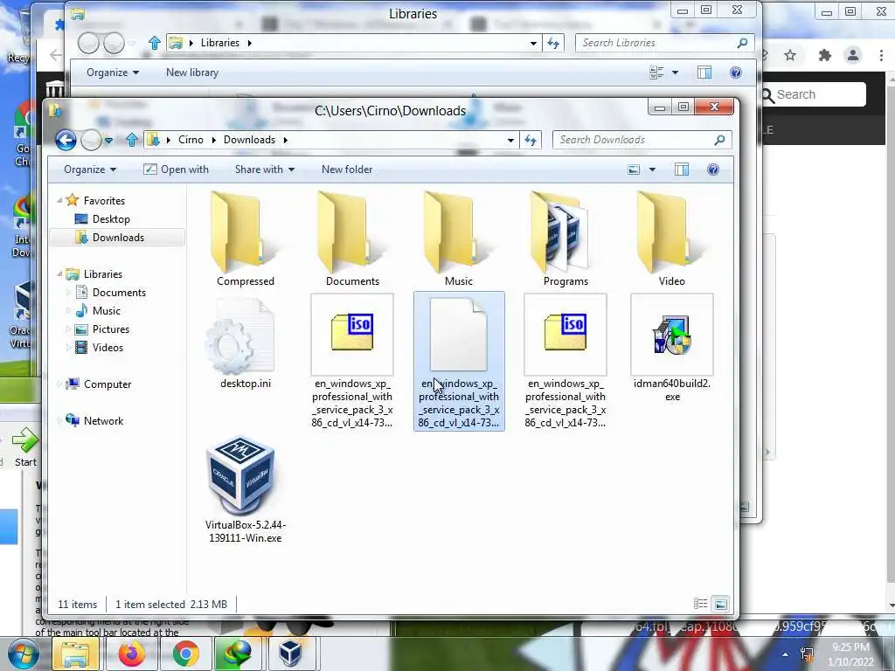
Task: Refresh the Downloads folder
Action: pyautogui.click(x=531, y=140)
